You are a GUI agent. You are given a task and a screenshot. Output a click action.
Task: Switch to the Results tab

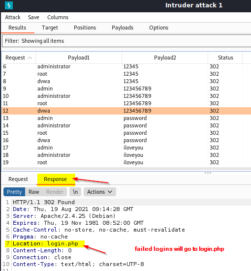[x=17, y=28]
